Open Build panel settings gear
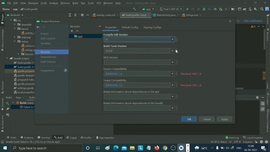 257,98
